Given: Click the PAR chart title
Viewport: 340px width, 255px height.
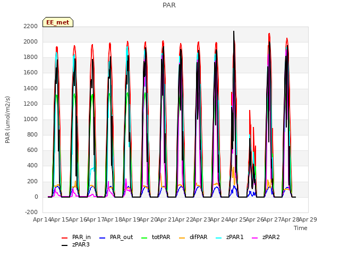Looking at the screenshot, I should click(169, 5).
